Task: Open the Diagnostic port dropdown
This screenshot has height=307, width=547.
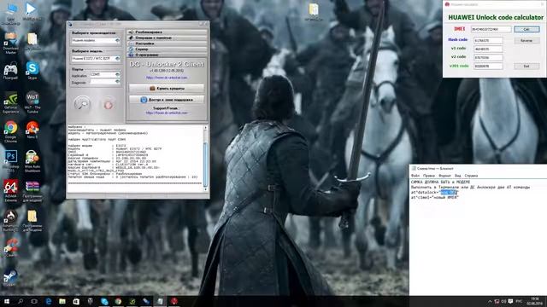Action: point(118,82)
